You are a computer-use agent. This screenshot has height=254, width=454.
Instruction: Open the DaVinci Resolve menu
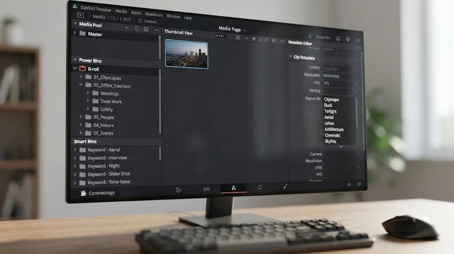96,9
